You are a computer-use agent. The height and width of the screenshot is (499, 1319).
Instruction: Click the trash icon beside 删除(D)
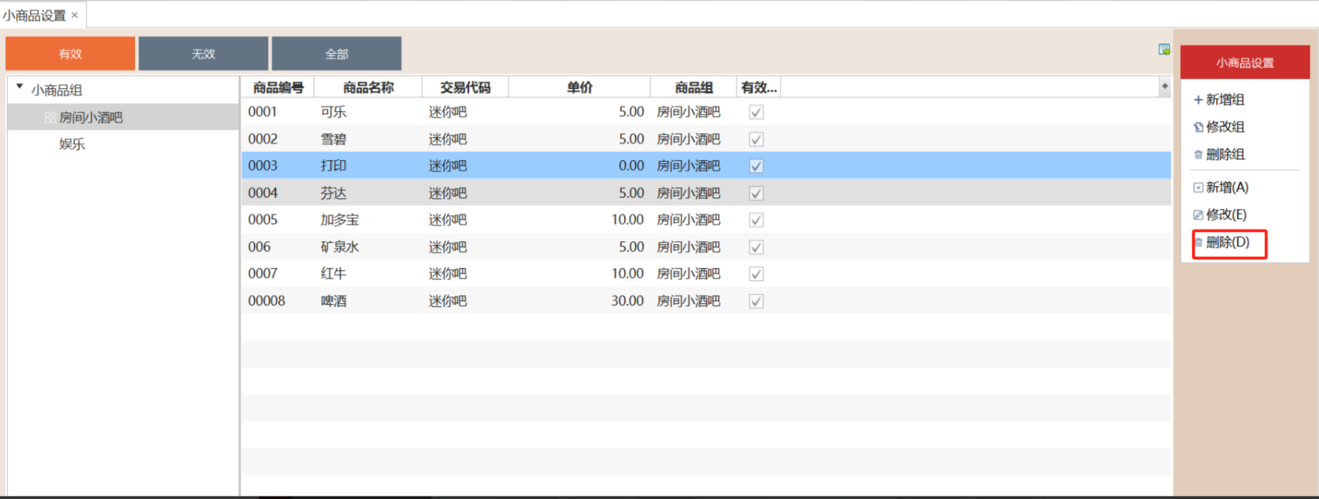[1198, 243]
